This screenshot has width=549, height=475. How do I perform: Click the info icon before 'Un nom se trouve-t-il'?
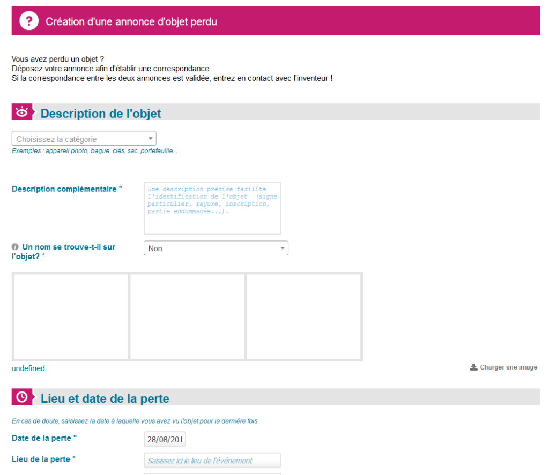(x=15, y=247)
